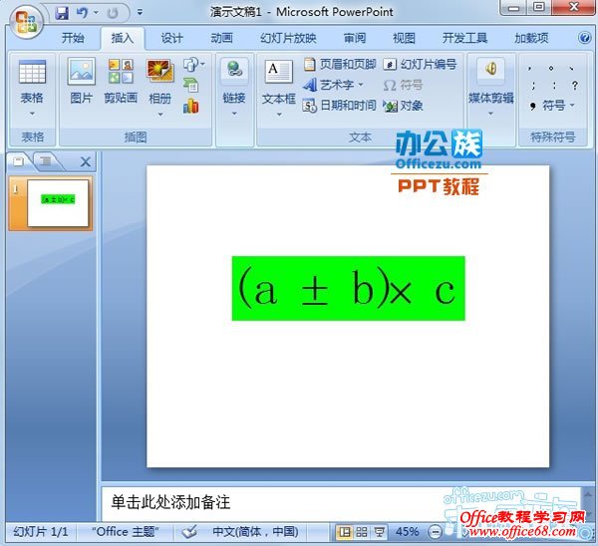This screenshot has width=598, height=546.
Task: Expand the 文本框 dropdown arrow
Action: tap(279, 114)
